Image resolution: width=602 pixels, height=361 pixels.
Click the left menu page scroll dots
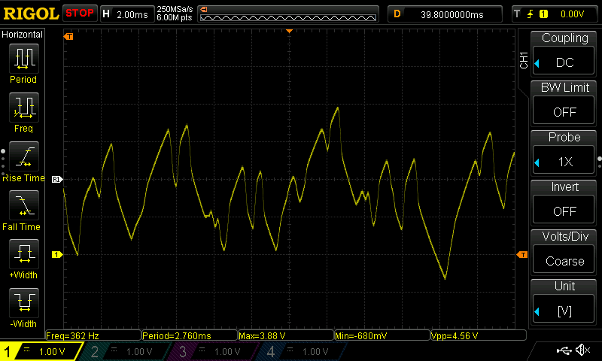coord(3,162)
